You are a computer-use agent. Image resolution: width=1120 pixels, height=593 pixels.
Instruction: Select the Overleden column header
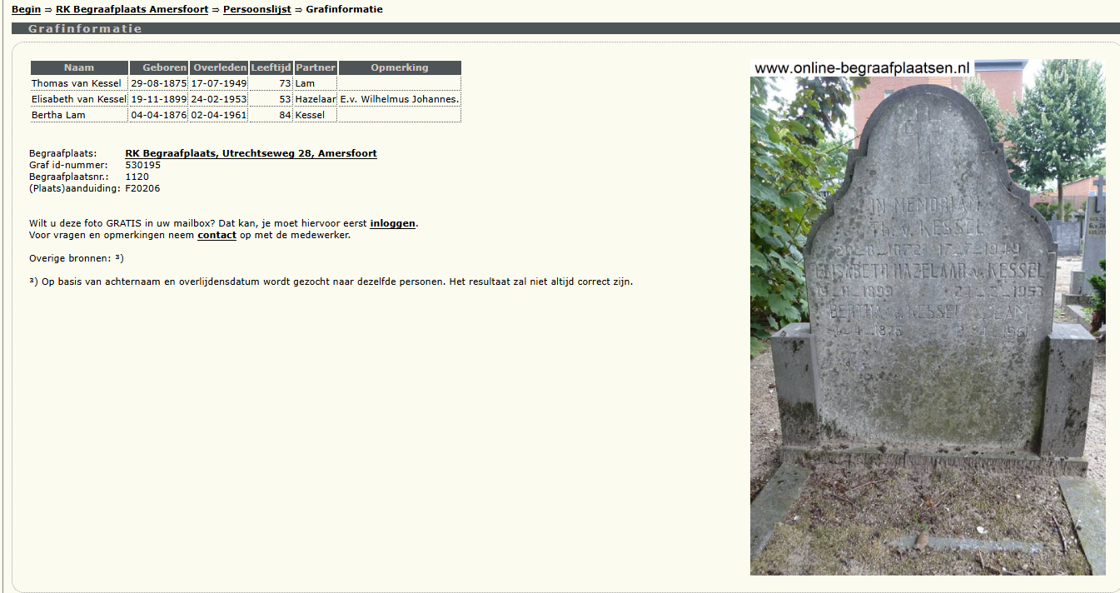tap(219, 67)
